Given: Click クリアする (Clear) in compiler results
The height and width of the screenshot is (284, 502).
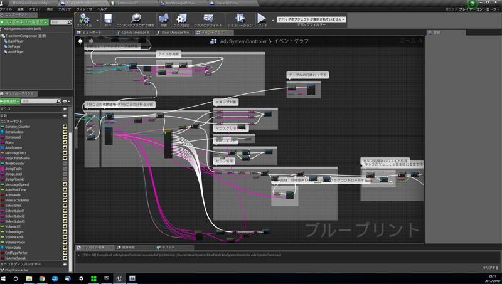Looking at the screenshot, I should coord(491,268).
